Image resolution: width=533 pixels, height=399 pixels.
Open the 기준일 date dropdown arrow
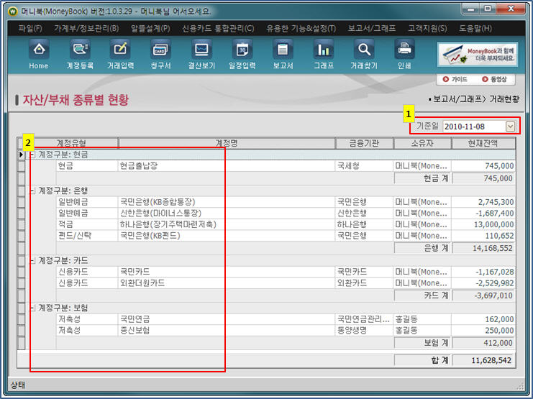pyautogui.click(x=510, y=127)
